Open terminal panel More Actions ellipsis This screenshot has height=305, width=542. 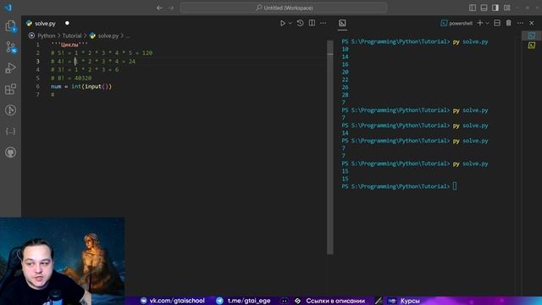520,23
